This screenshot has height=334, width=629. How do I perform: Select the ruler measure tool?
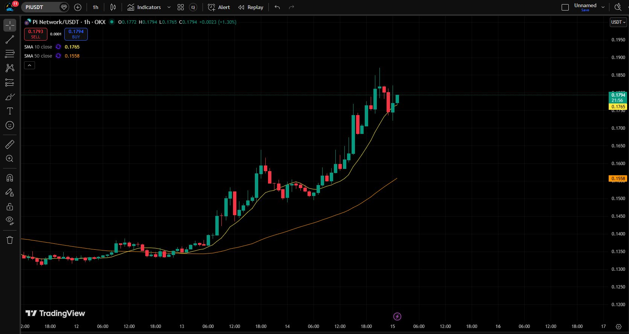click(10, 144)
